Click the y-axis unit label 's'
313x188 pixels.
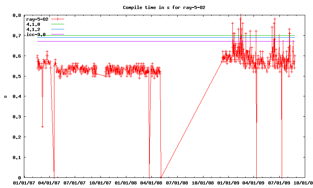[x=5, y=96]
